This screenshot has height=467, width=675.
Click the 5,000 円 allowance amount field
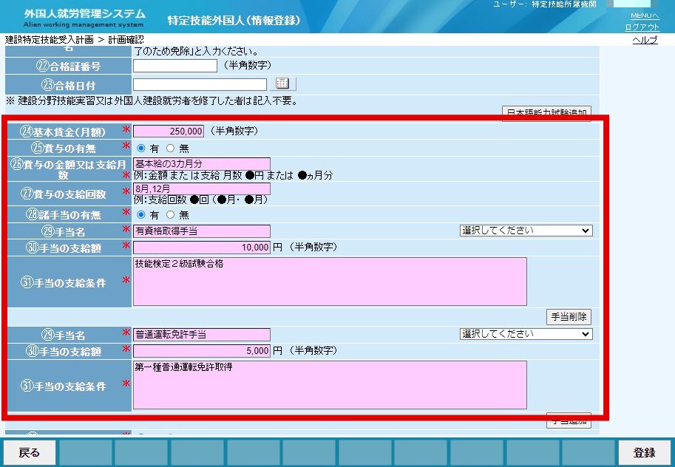click(x=202, y=351)
